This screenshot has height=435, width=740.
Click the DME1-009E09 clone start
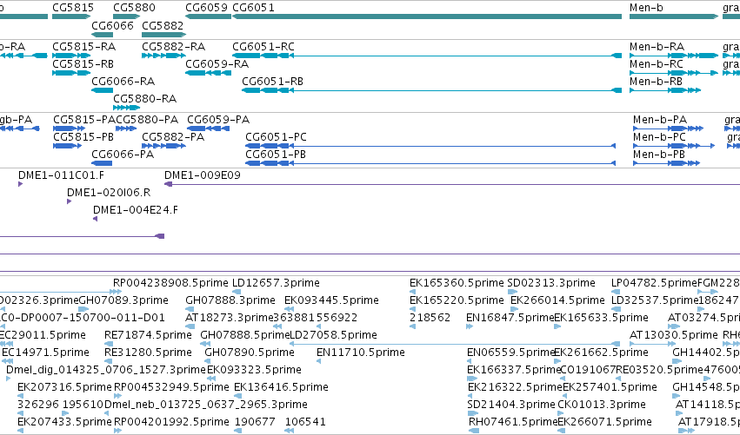pyautogui.click(x=168, y=184)
